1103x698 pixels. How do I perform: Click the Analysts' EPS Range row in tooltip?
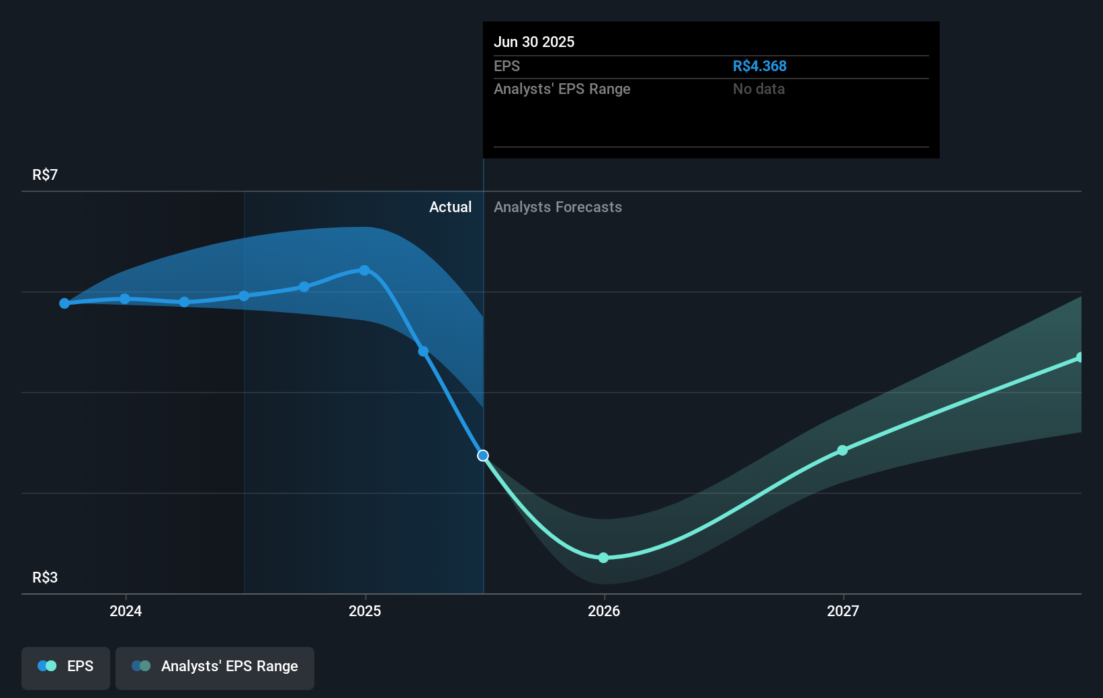562,89
